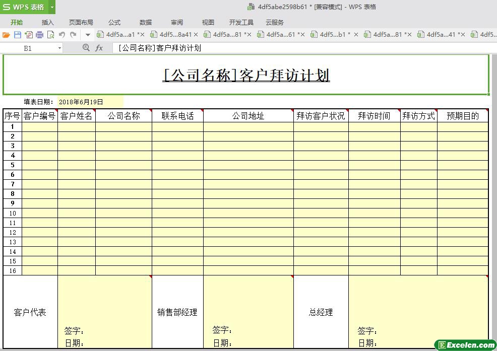Click the Save disk icon

pos(17,35)
